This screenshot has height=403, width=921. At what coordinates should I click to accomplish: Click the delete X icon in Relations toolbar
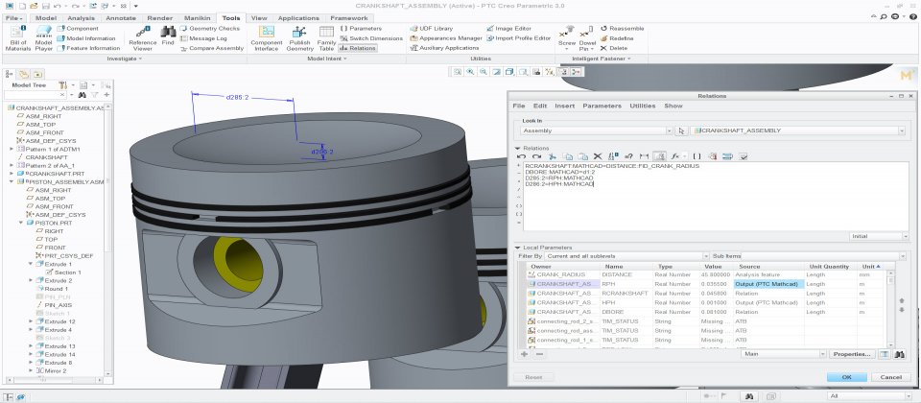coord(597,155)
